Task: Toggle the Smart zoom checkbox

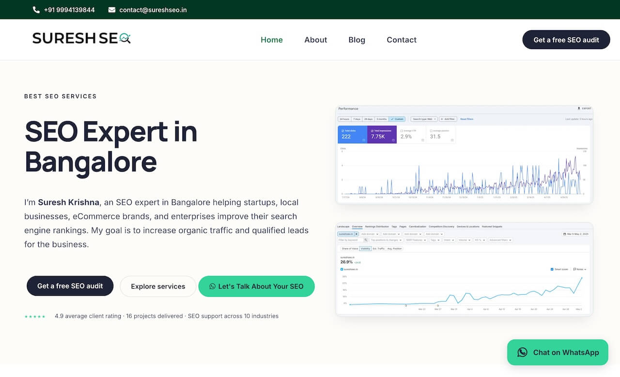Action: (x=552, y=269)
